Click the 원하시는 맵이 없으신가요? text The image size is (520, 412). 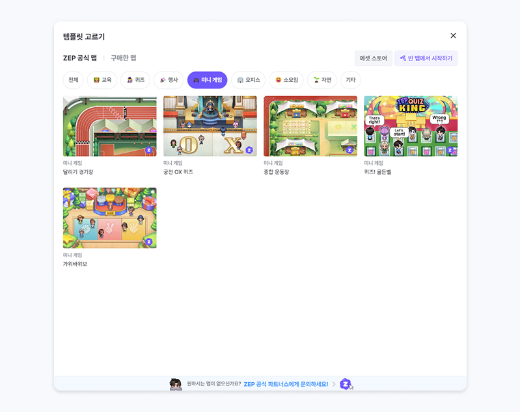click(x=214, y=384)
